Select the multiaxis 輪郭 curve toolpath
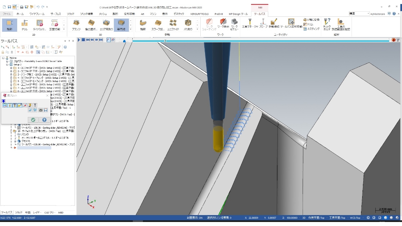This screenshot has width=402, height=226. click(x=143, y=25)
